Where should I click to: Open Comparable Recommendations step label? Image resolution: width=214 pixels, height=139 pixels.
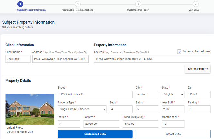tap(78, 10)
